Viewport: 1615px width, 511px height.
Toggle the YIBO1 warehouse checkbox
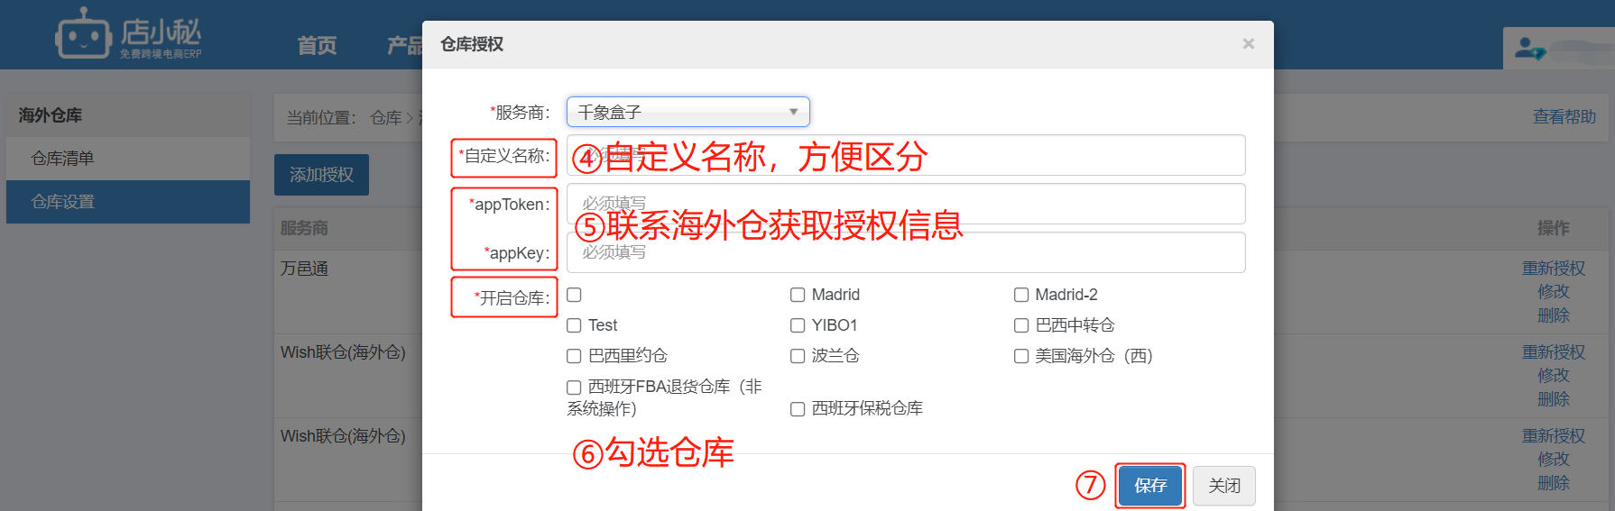coord(798,325)
